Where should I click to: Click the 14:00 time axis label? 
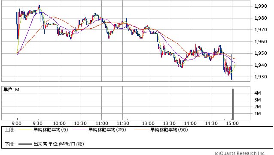click(190, 123)
